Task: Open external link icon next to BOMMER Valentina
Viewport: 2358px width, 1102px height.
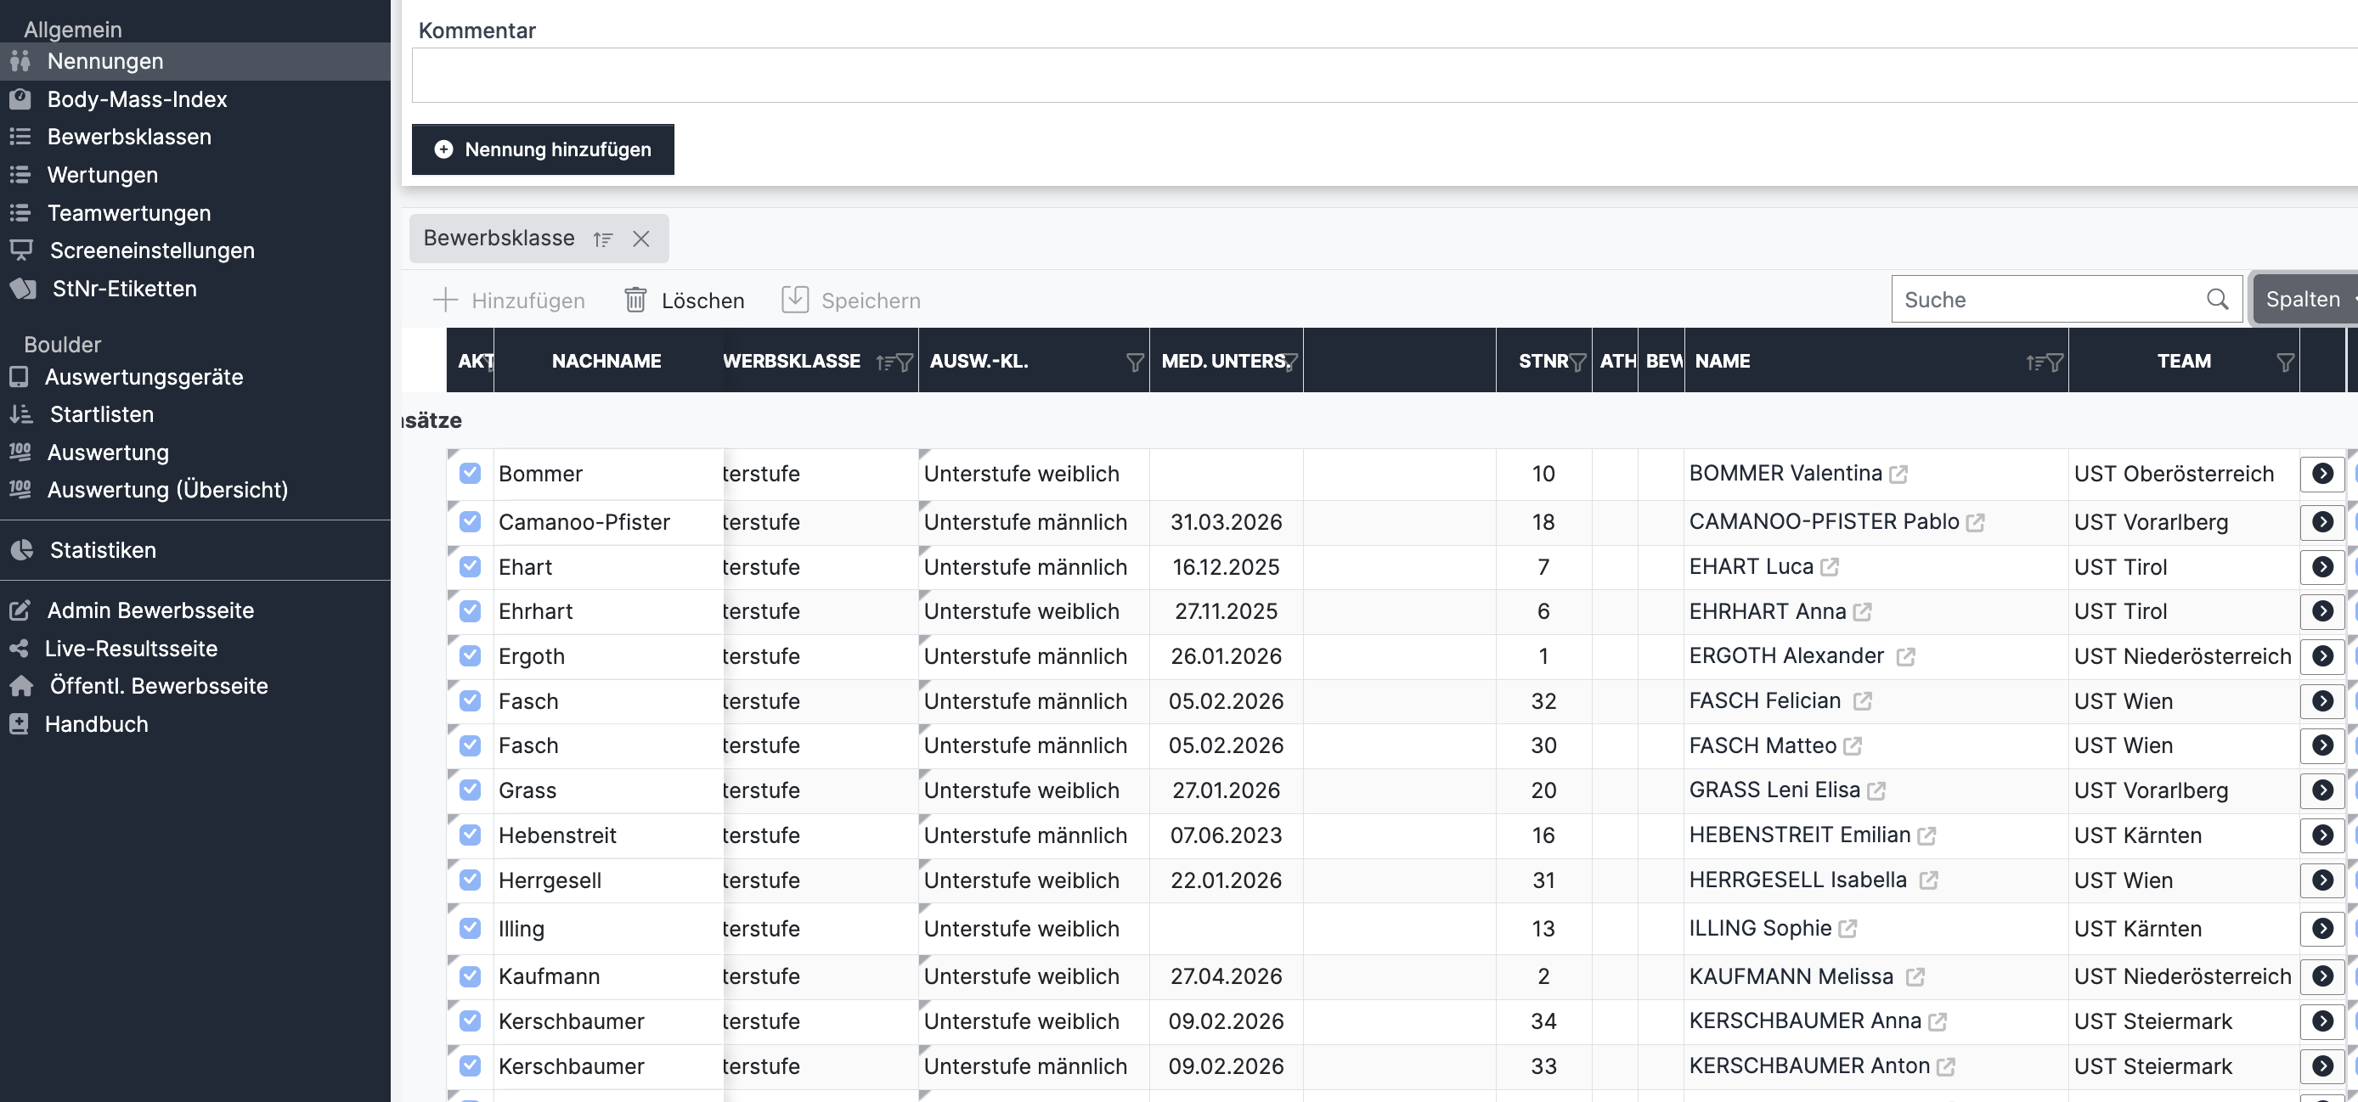Action: pyautogui.click(x=1898, y=474)
